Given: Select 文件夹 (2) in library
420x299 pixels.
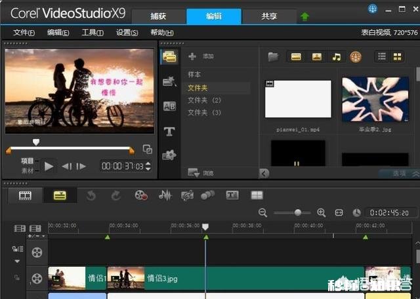Looking at the screenshot, I should click(x=204, y=100).
